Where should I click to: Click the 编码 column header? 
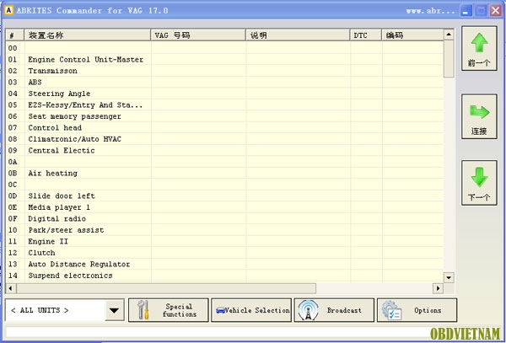pyautogui.click(x=412, y=35)
